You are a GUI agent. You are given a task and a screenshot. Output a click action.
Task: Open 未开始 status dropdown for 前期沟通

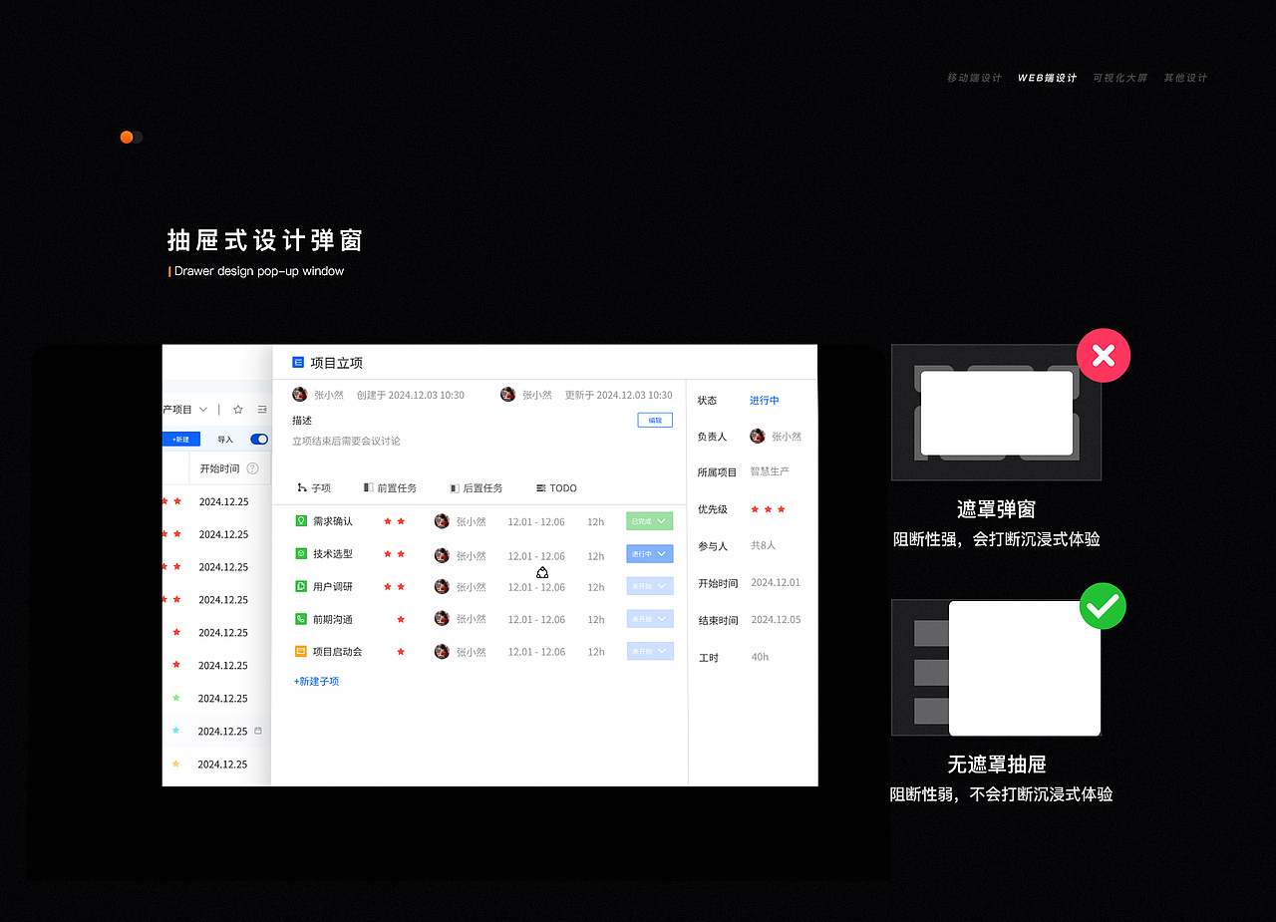[650, 619]
